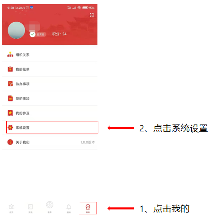This screenshot has width=214, height=221.
Task: Tap the 关于我们 info icon
Action: coord(10,142)
